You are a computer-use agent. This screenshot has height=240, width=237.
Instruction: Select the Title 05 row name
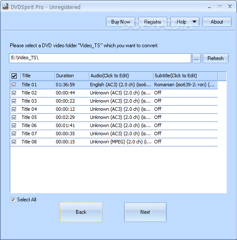point(29,117)
